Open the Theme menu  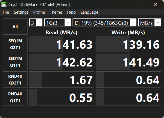click(56, 12)
